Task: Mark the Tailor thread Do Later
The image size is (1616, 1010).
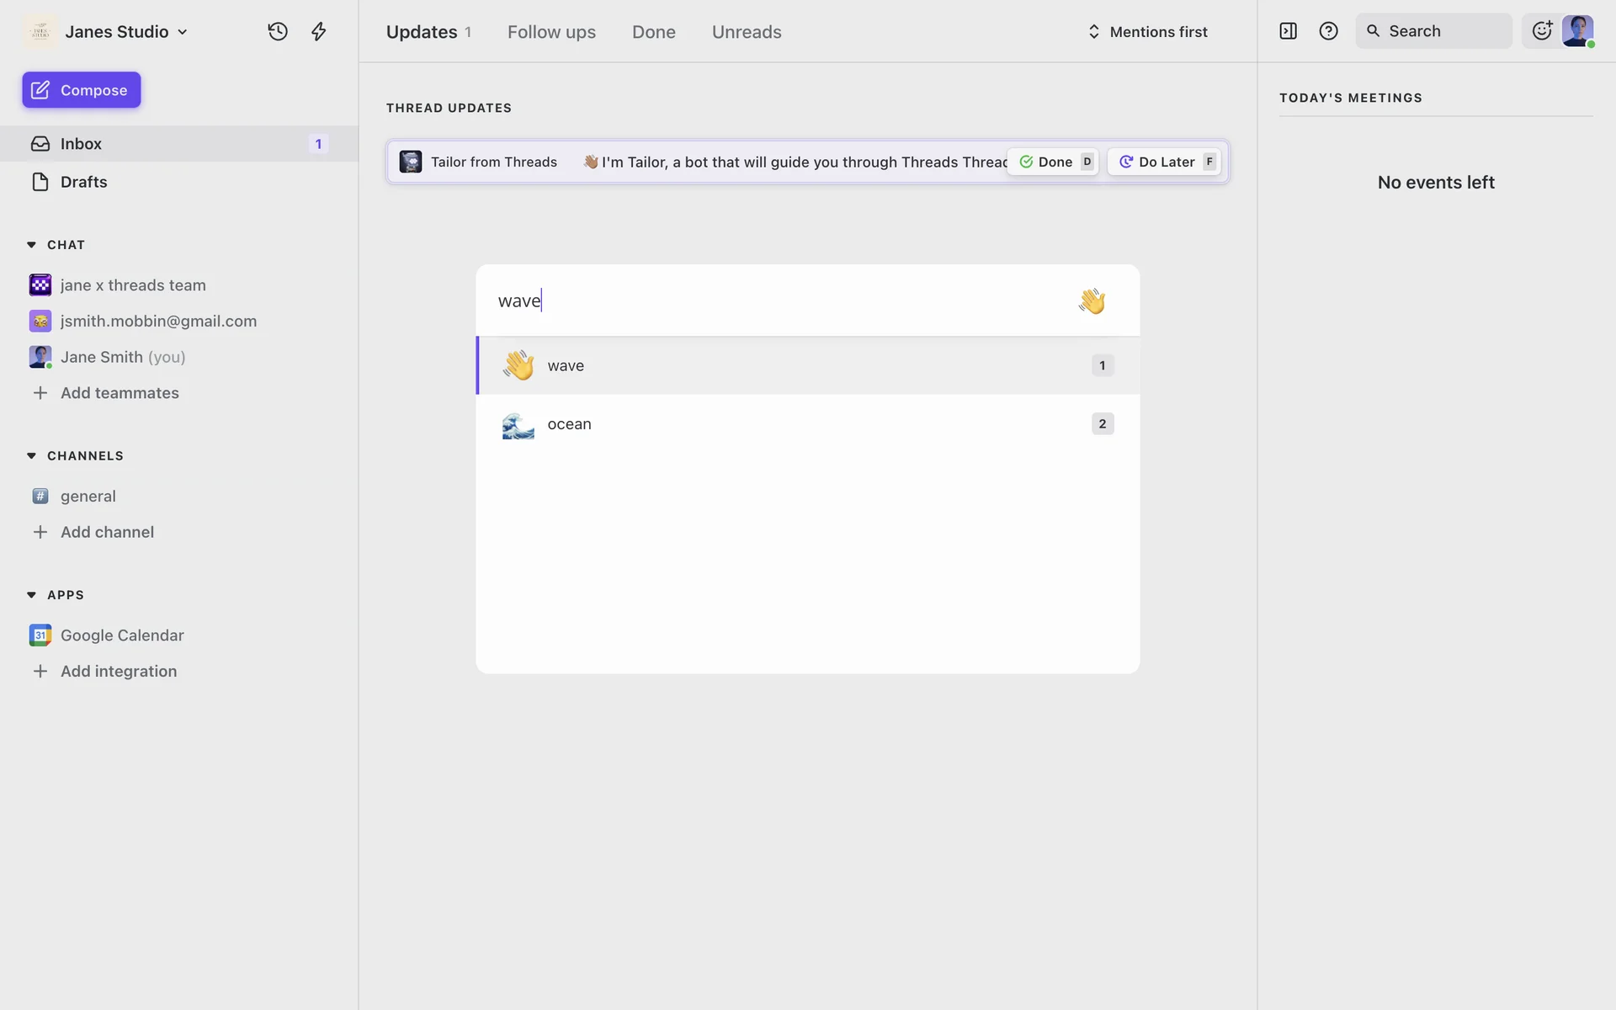Action: pyautogui.click(x=1165, y=162)
